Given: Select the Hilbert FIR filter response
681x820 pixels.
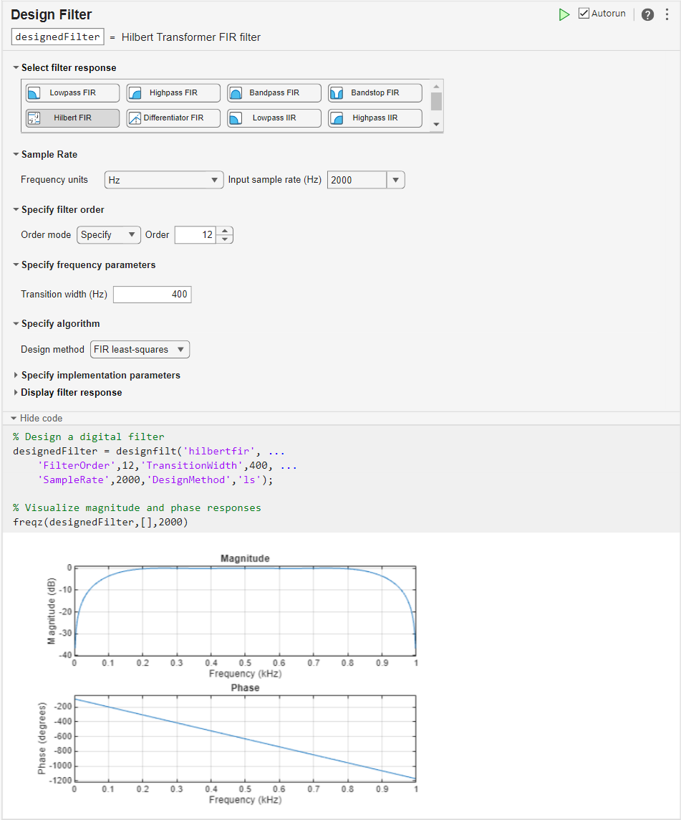Looking at the screenshot, I should 72,118.
